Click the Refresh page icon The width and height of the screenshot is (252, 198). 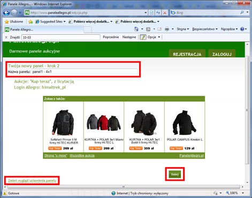coord(158,13)
